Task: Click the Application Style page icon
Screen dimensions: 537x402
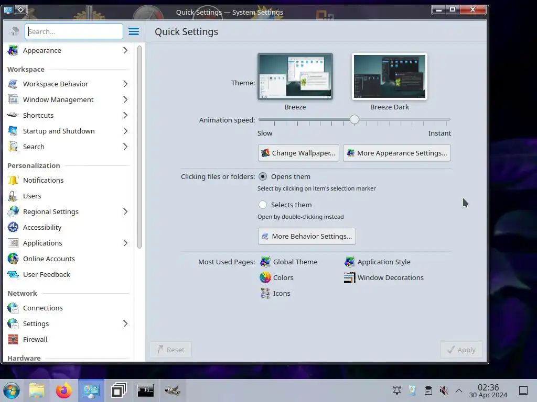Action: [350, 262]
